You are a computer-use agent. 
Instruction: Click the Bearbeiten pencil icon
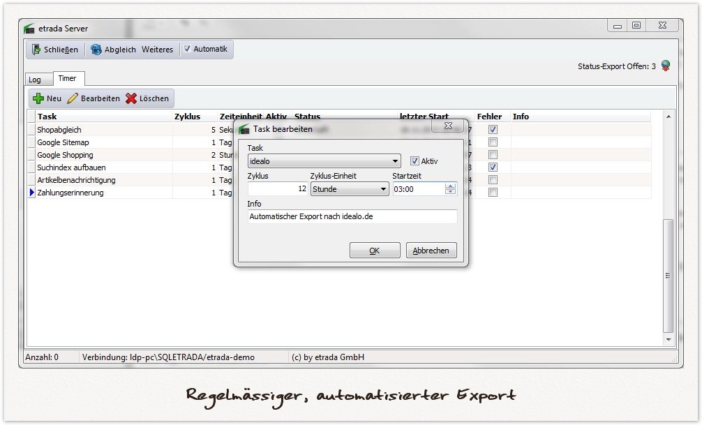coord(73,98)
